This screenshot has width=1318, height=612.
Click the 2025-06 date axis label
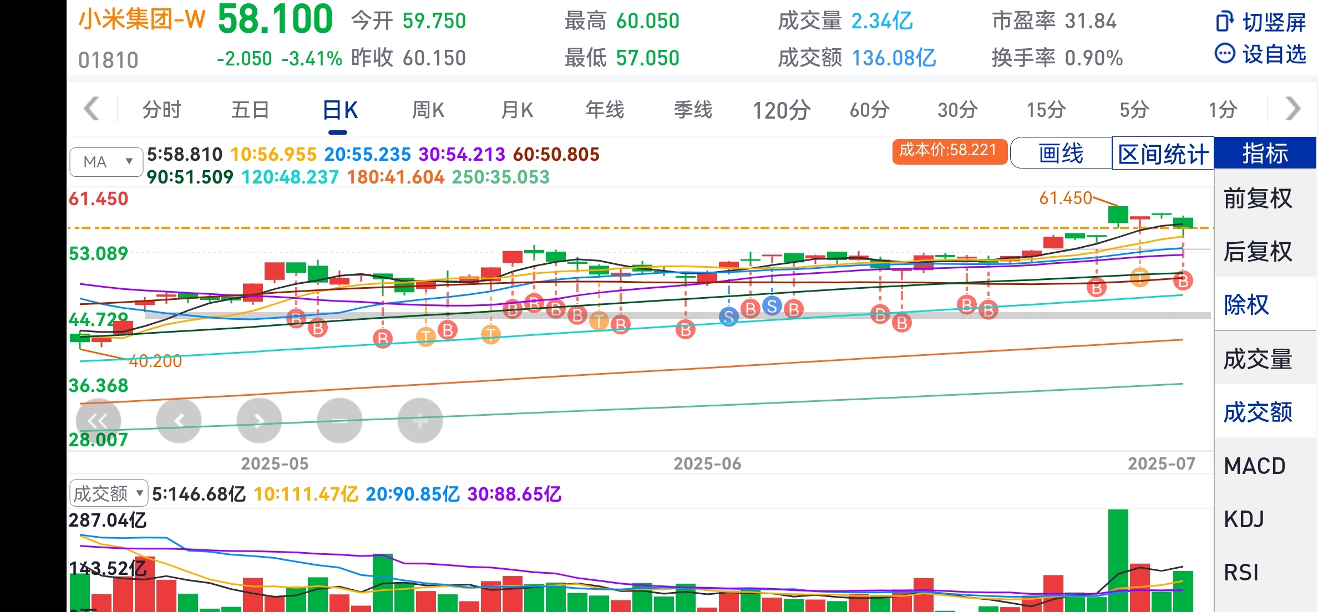click(x=707, y=463)
